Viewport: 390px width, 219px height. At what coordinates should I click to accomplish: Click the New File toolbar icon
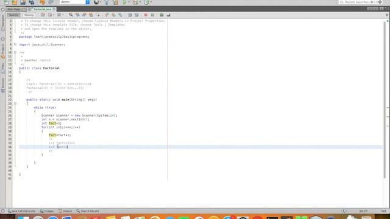pos(6,2)
